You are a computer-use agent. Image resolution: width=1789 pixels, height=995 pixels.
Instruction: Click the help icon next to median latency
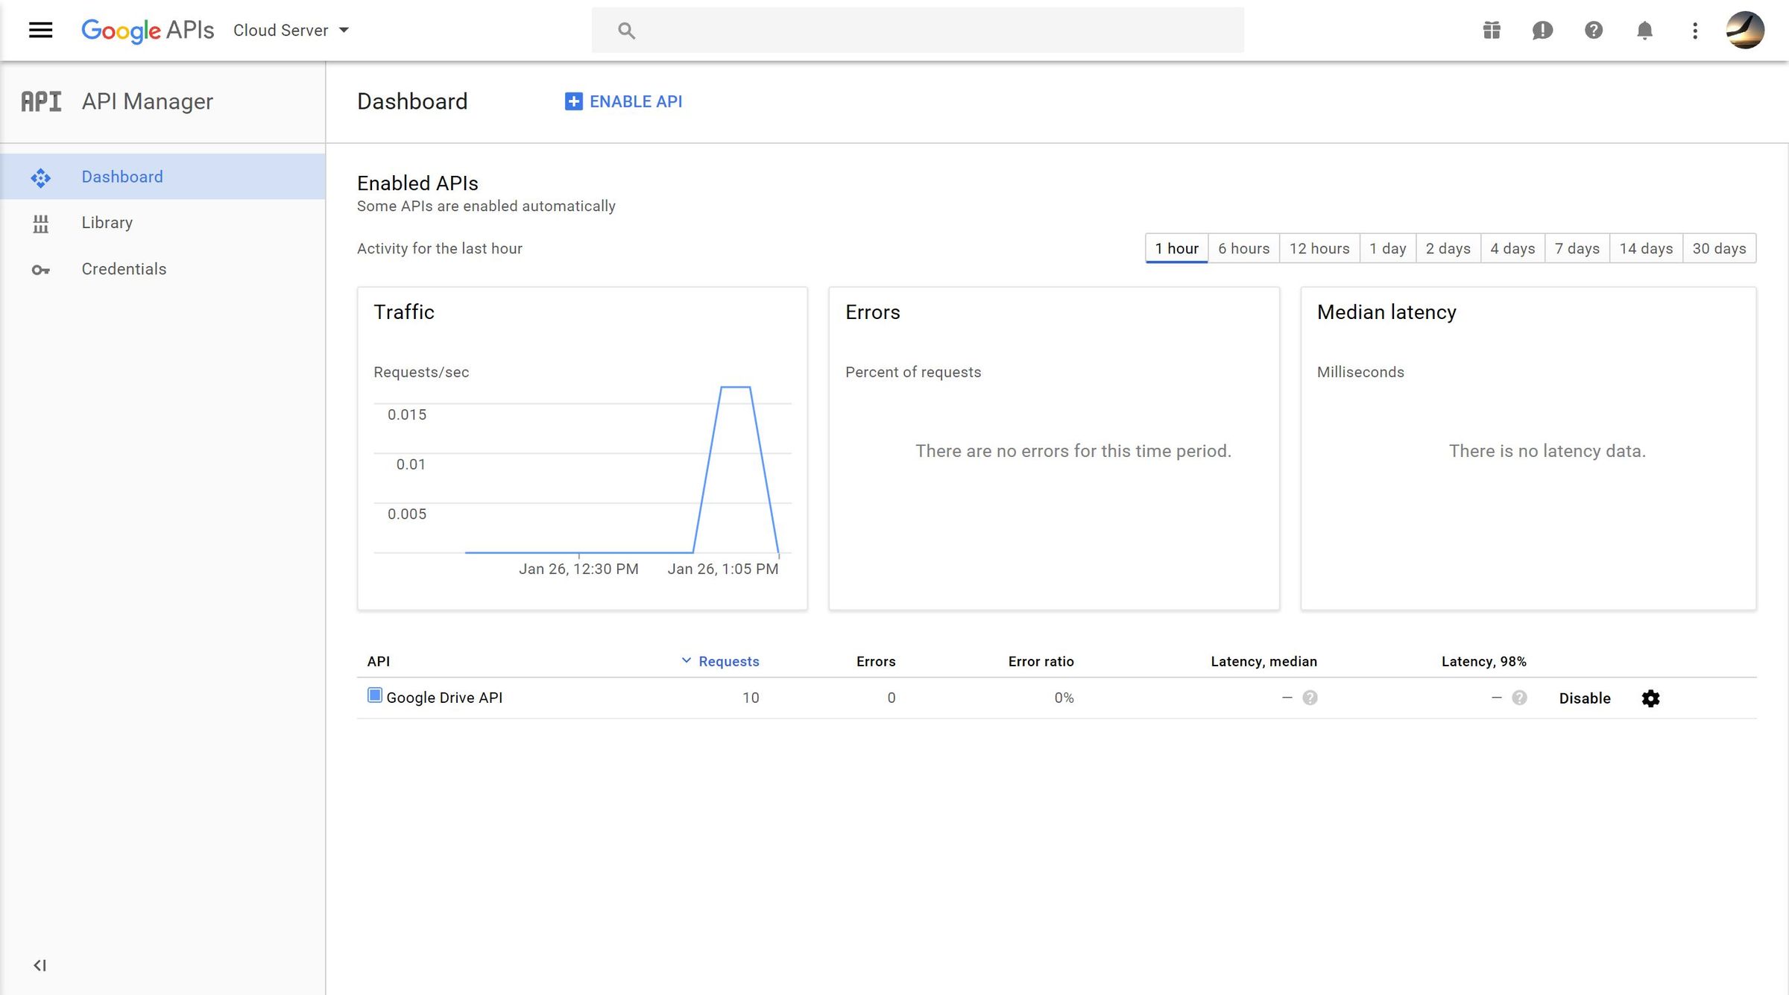pos(1310,698)
